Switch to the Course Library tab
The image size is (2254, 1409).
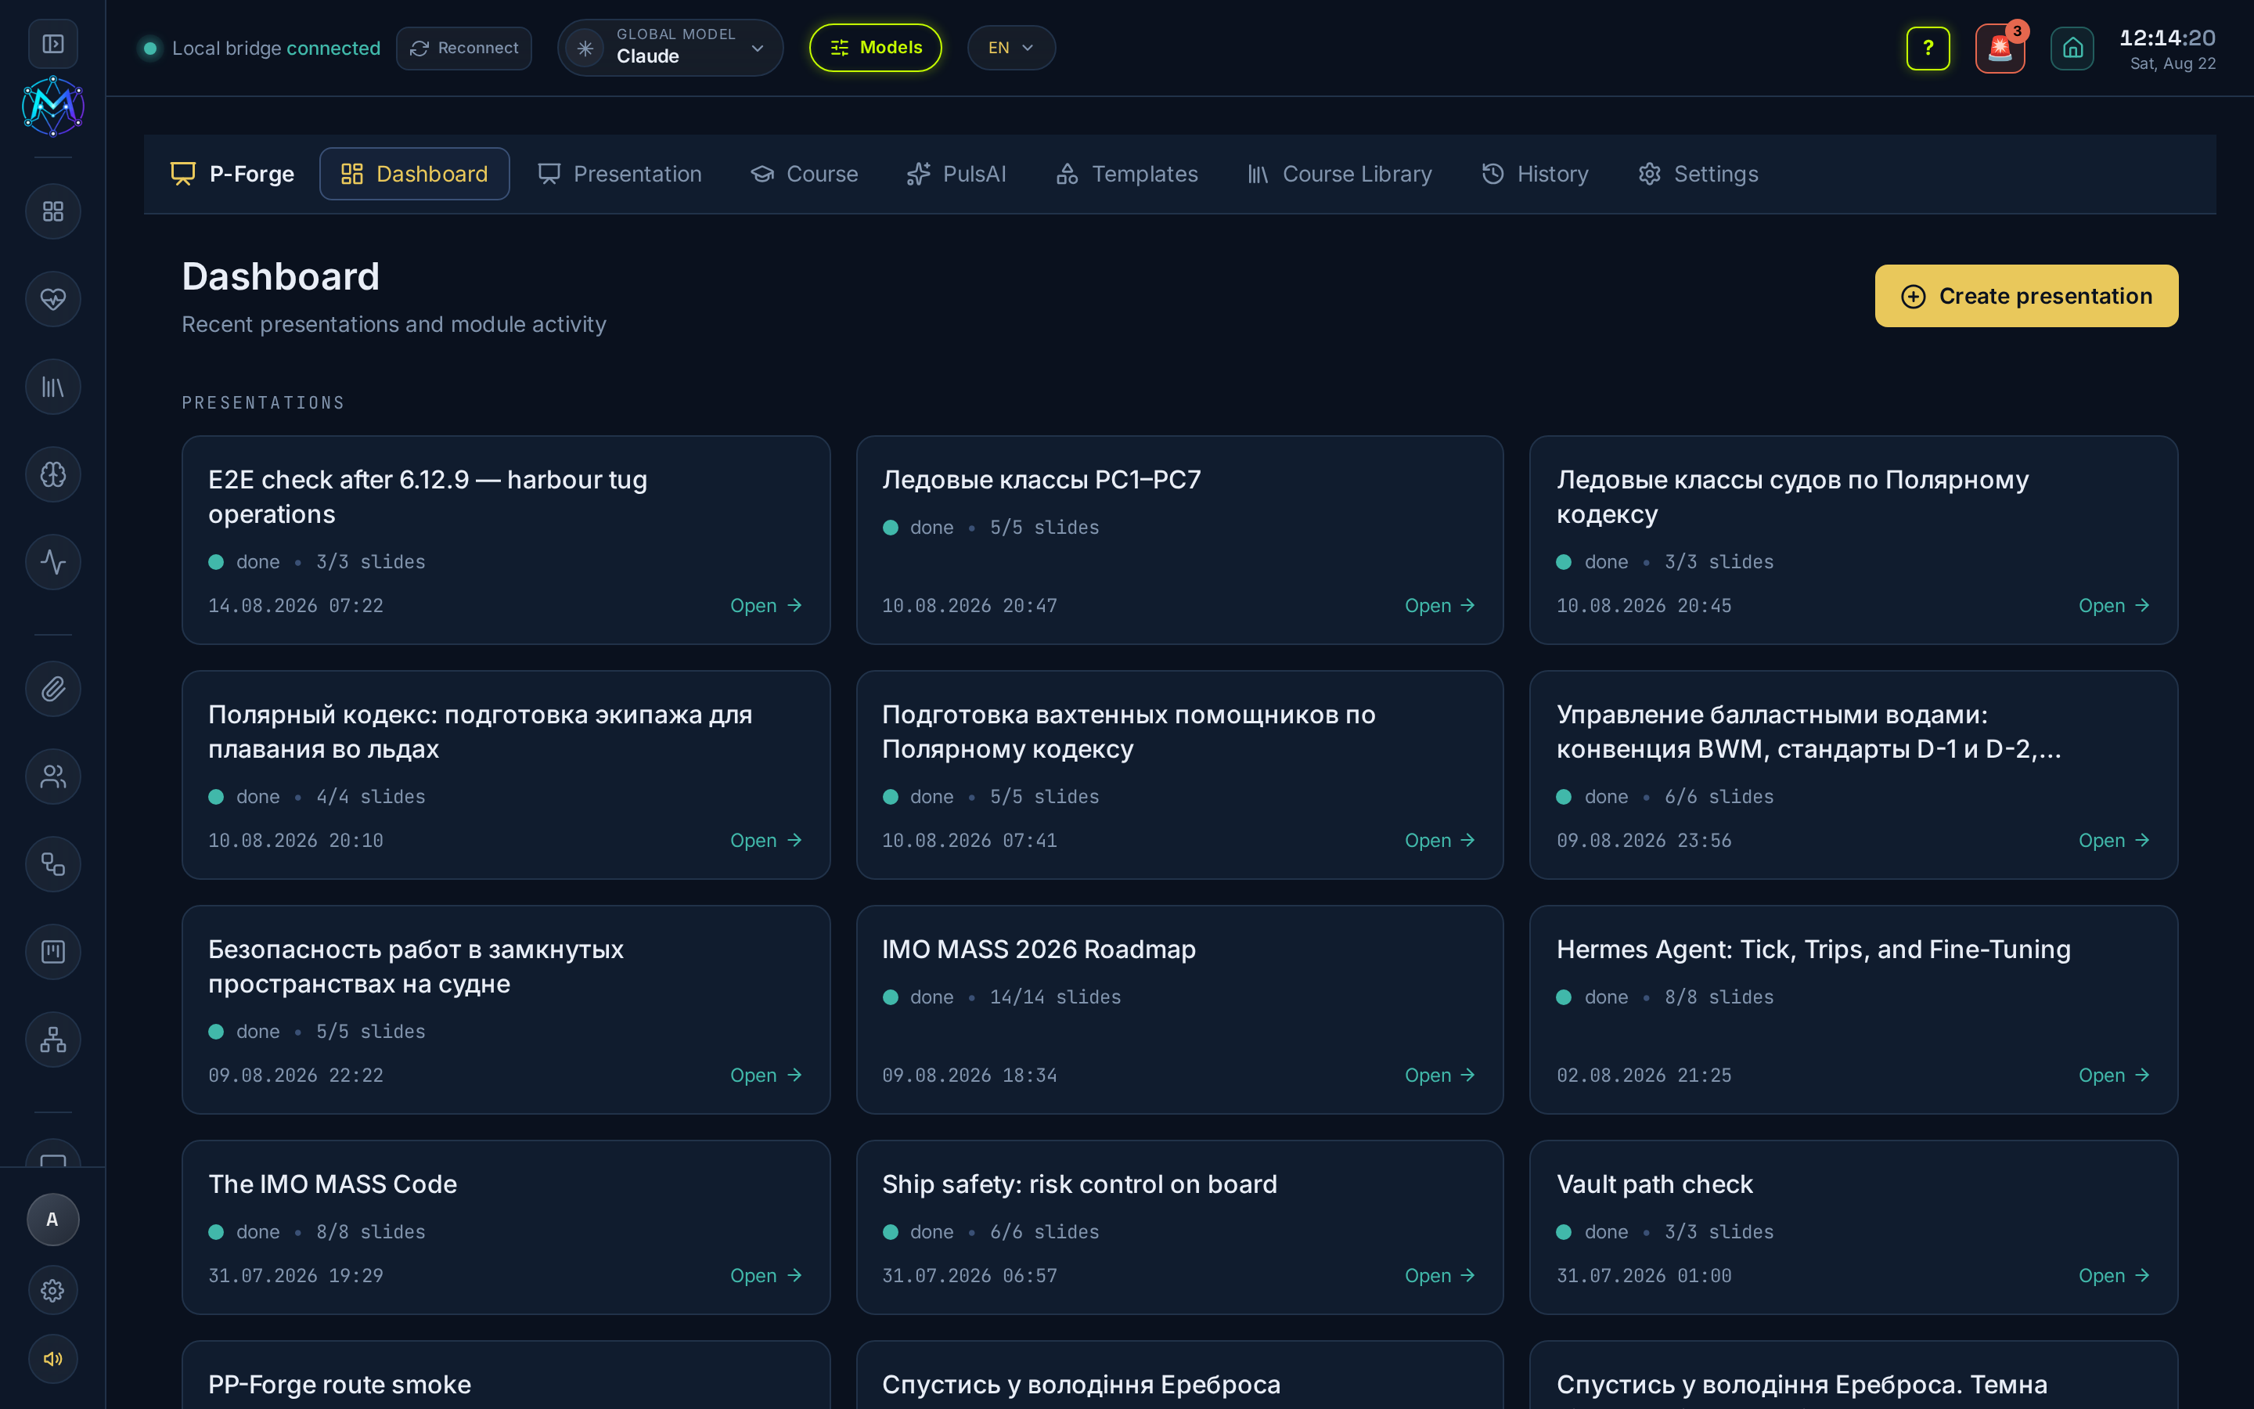(1339, 173)
